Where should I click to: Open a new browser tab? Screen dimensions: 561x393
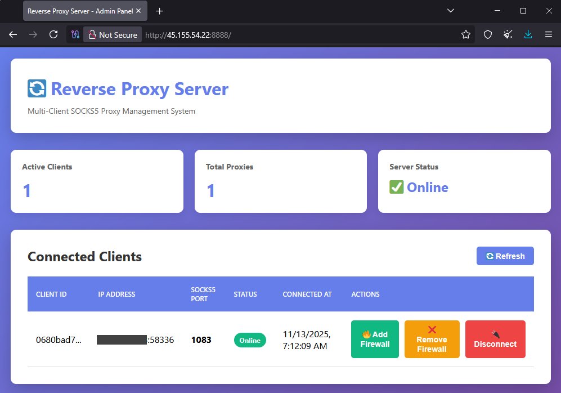pos(160,11)
